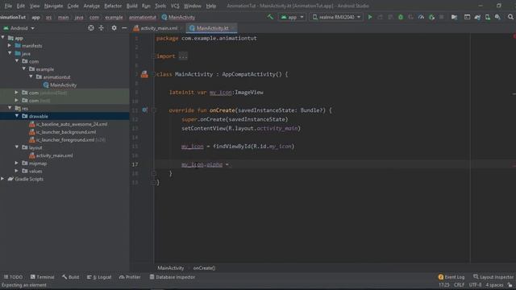Click the Apply Code Changes icon
516x290 pixels.
pos(390,17)
